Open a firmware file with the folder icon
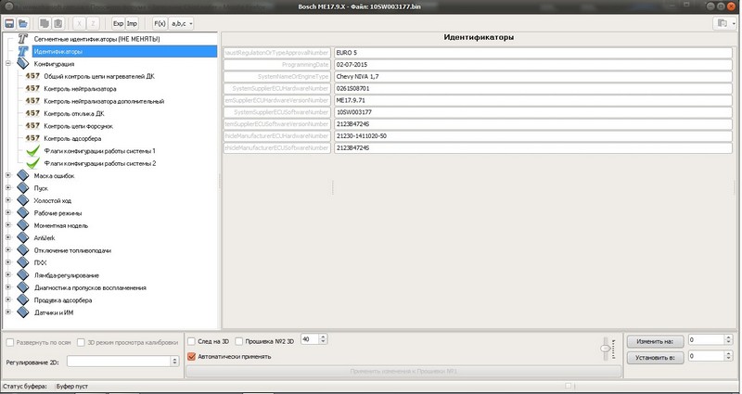Image resolution: width=742 pixels, height=394 pixels. pos(22,22)
